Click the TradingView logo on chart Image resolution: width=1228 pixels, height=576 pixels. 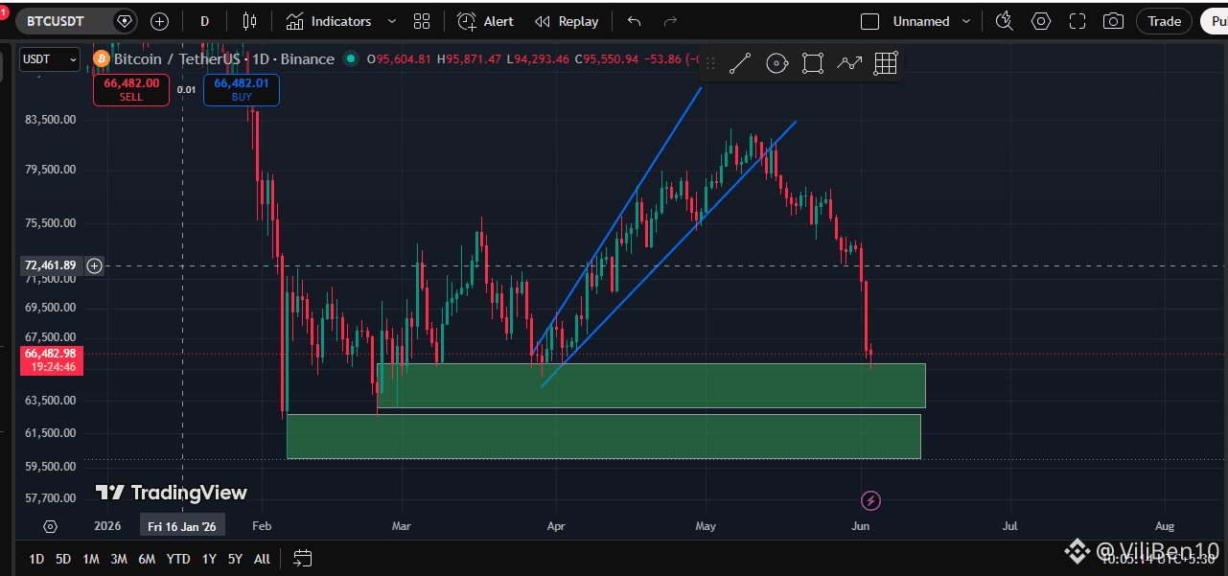172,493
